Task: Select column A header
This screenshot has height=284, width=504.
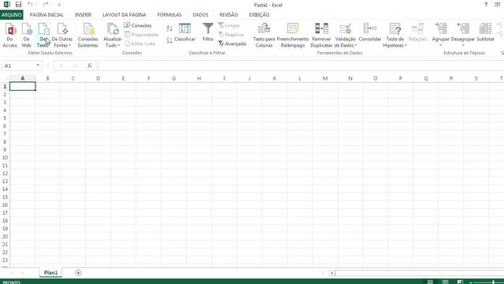Action: tap(23, 78)
